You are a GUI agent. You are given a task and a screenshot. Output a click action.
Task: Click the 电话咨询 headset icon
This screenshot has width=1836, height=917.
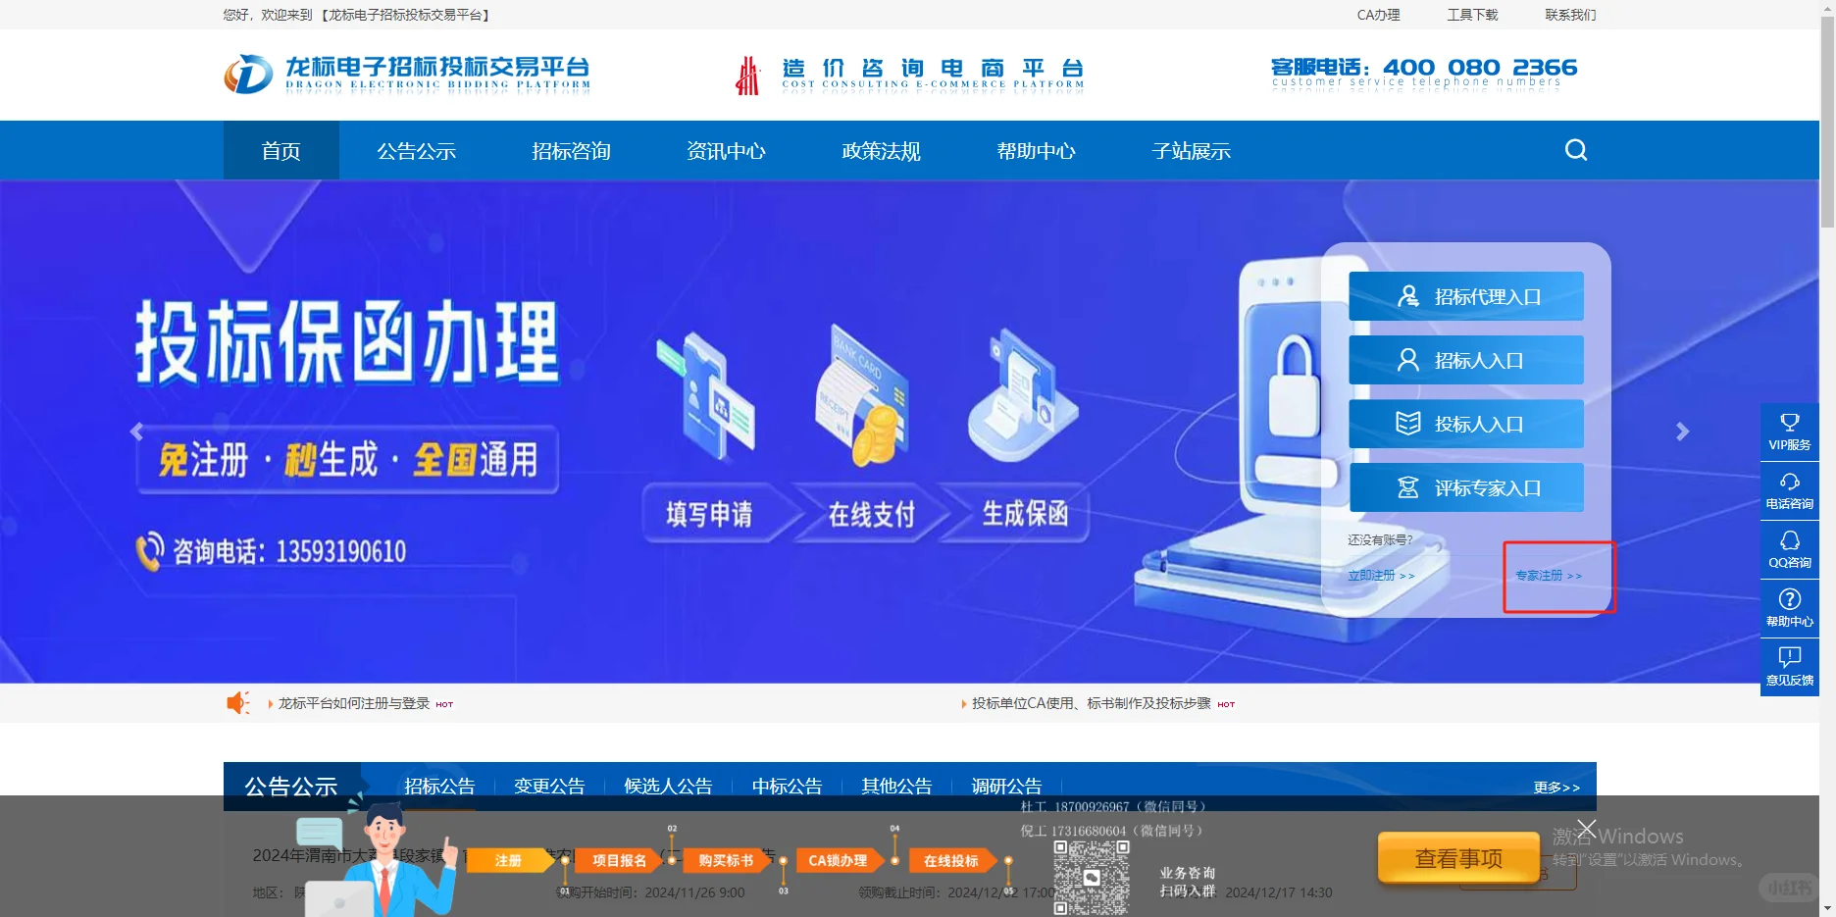coord(1789,489)
